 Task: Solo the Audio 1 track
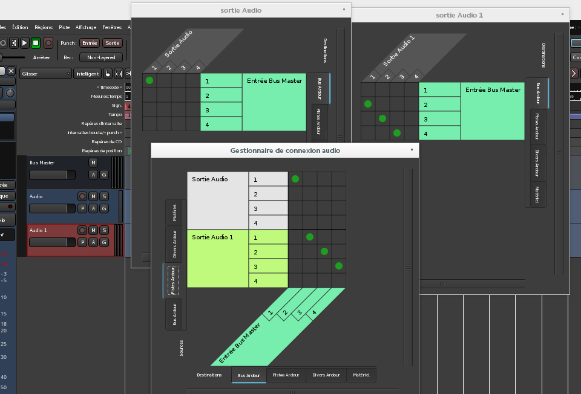click(x=104, y=230)
